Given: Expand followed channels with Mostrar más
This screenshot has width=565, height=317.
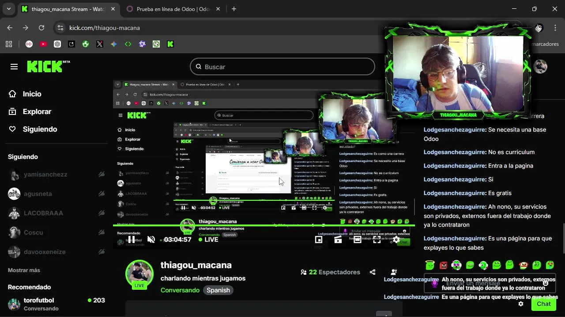Looking at the screenshot, I should click(x=24, y=270).
